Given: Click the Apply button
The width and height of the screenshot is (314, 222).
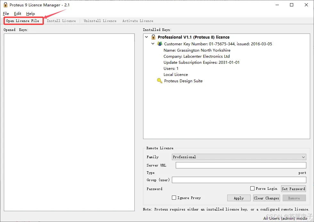Looking at the screenshot, I should (239, 198).
